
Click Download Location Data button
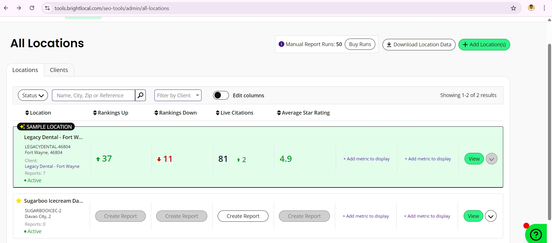pos(419,45)
